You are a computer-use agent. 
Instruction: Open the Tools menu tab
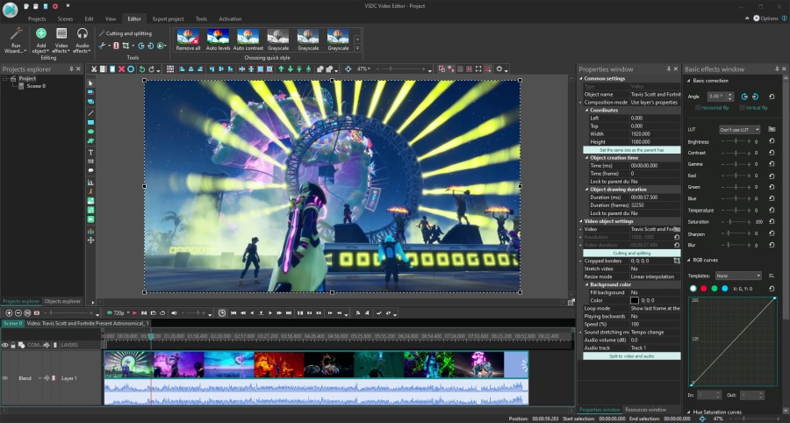point(201,18)
